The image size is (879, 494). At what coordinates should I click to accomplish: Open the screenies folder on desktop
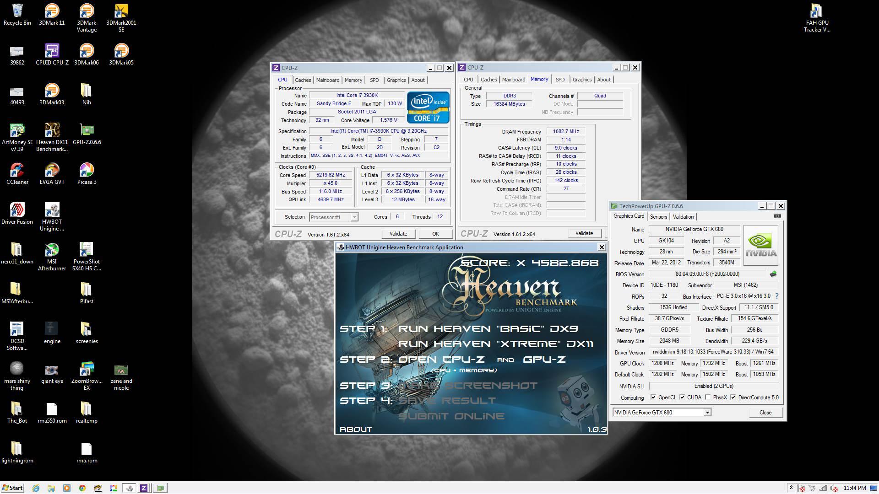[x=87, y=333]
